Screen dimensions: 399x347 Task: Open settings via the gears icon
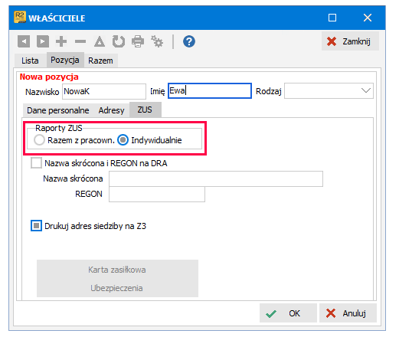157,41
